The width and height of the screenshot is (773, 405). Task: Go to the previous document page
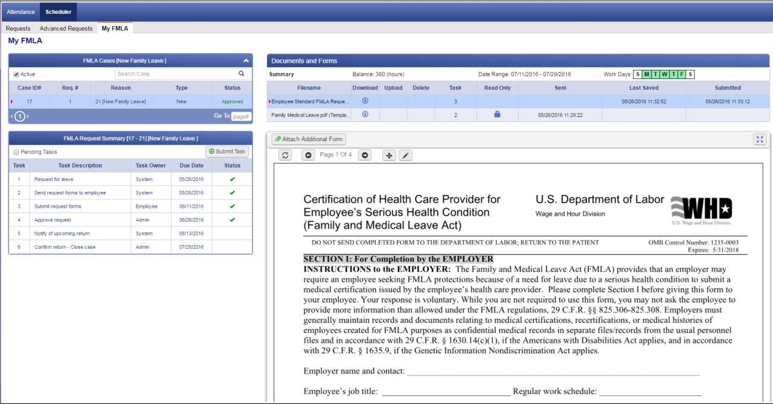[x=308, y=156]
